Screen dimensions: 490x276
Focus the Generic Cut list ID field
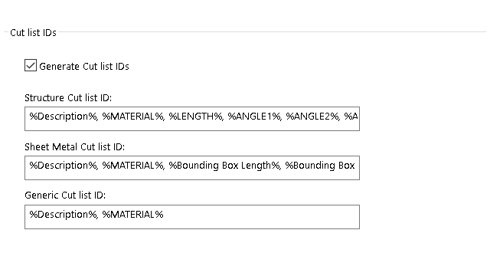[x=192, y=217]
